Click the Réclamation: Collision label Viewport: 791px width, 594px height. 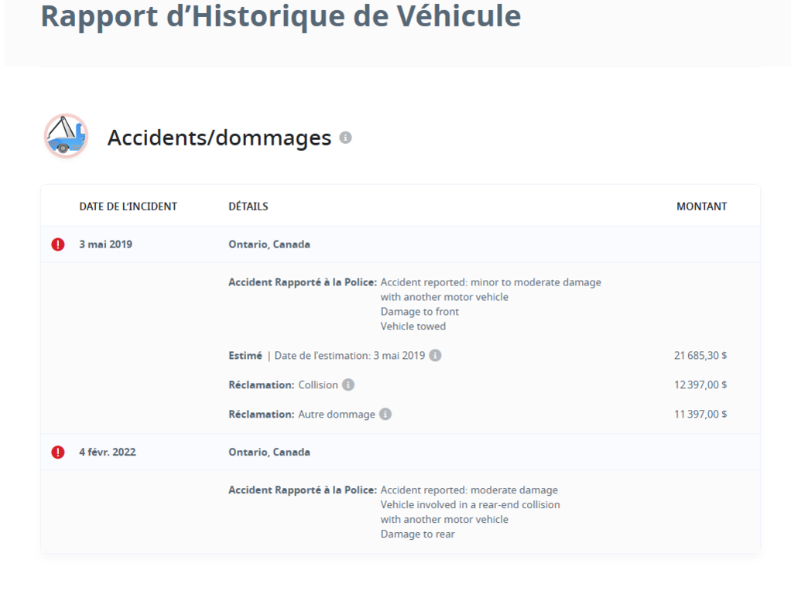point(283,384)
